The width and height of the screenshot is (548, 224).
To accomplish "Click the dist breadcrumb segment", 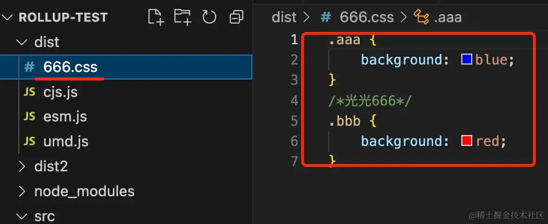I will (284, 17).
